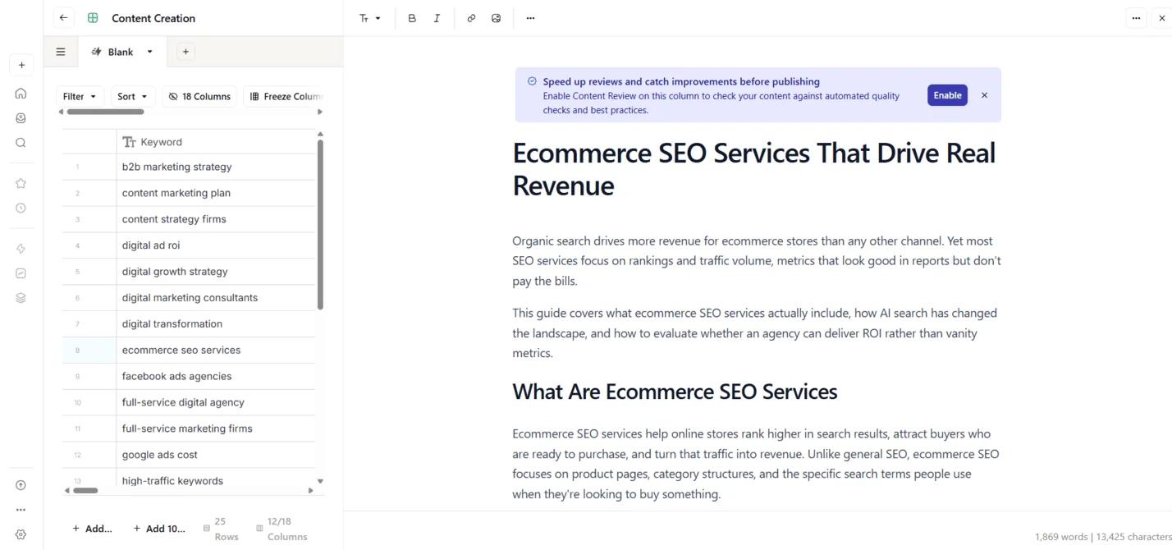1172x550 pixels.
Task: Select the Blank view tab
Action: (x=121, y=52)
